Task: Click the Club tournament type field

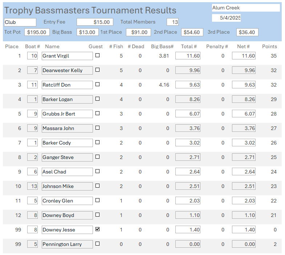Action: click(20, 22)
